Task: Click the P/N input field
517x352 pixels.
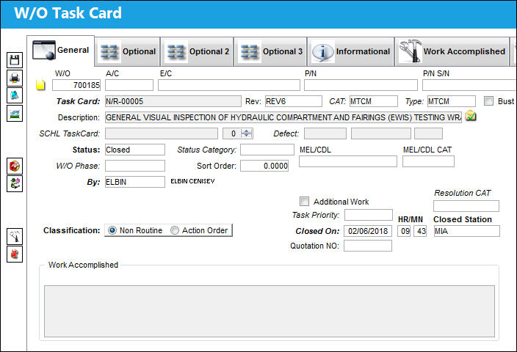Action: click(x=361, y=85)
